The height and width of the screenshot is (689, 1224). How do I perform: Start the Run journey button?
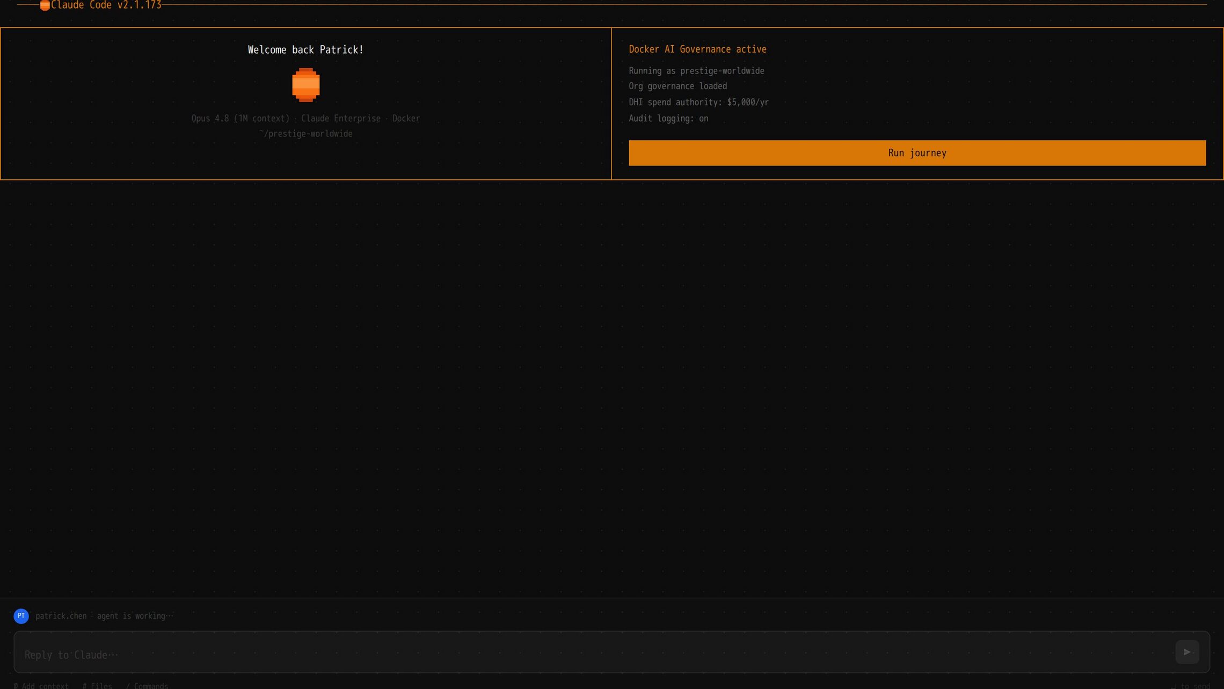pos(917,153)
